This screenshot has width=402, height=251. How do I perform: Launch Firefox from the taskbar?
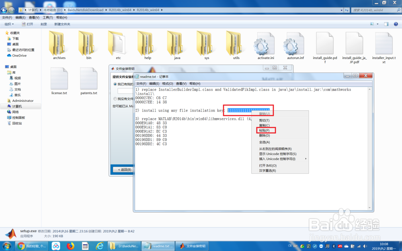tap(70, 246)
